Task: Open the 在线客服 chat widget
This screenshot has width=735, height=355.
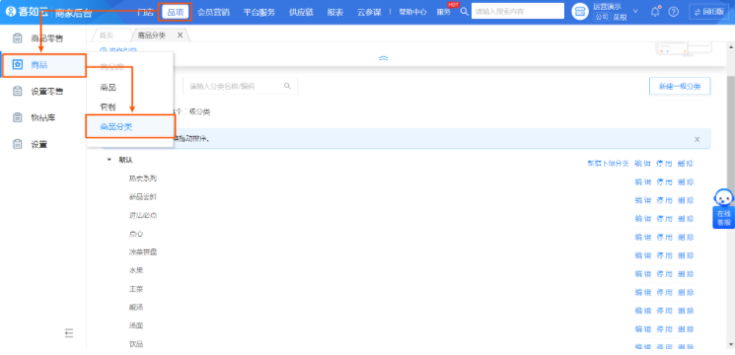Action: [x=724, y=208]
